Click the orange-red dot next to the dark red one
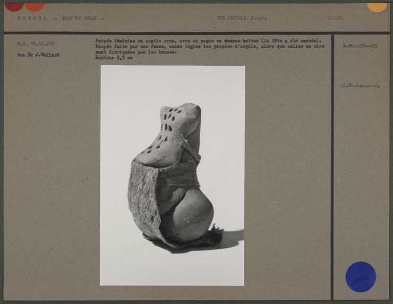Viewport: 393px width, 304px height. [x=35, y=6]
